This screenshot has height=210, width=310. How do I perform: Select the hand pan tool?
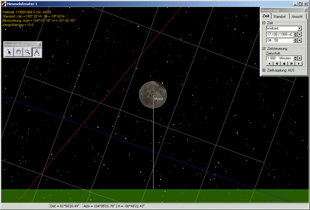18,52
